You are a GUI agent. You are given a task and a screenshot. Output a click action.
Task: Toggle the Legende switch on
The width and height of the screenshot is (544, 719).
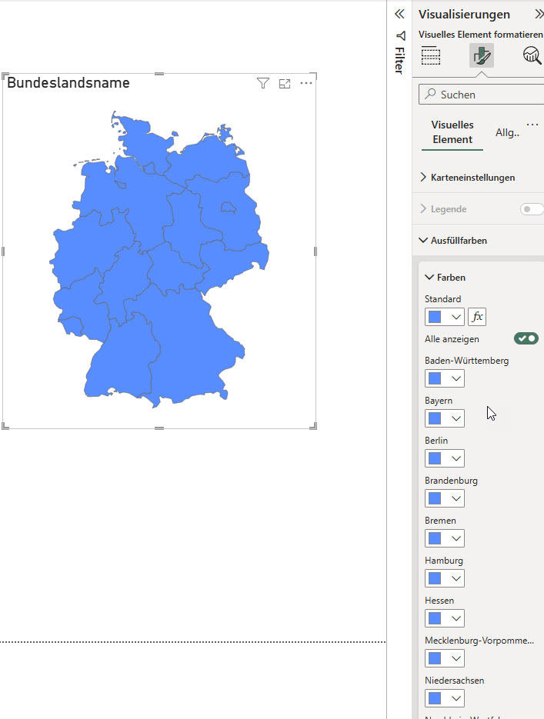[x=530, y=209]
